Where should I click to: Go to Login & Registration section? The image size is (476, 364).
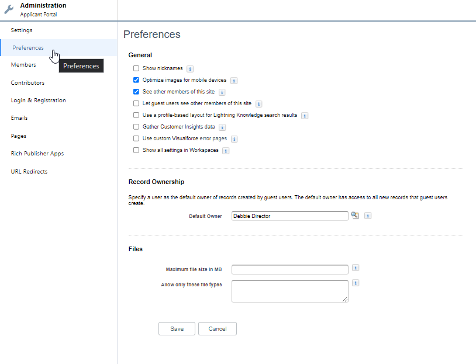point(38,100)
